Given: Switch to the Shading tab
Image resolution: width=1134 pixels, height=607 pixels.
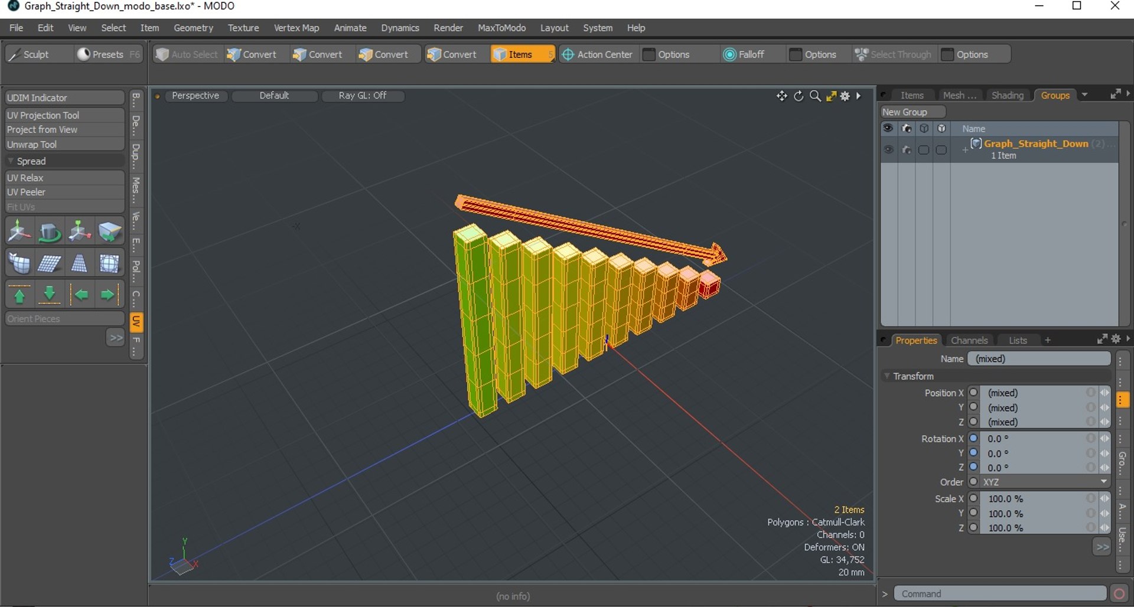Looking at the screenshot, I should tap(1007, 95).
